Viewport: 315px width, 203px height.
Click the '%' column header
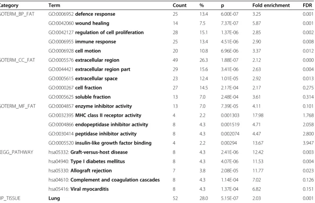[x=202, y=5]
